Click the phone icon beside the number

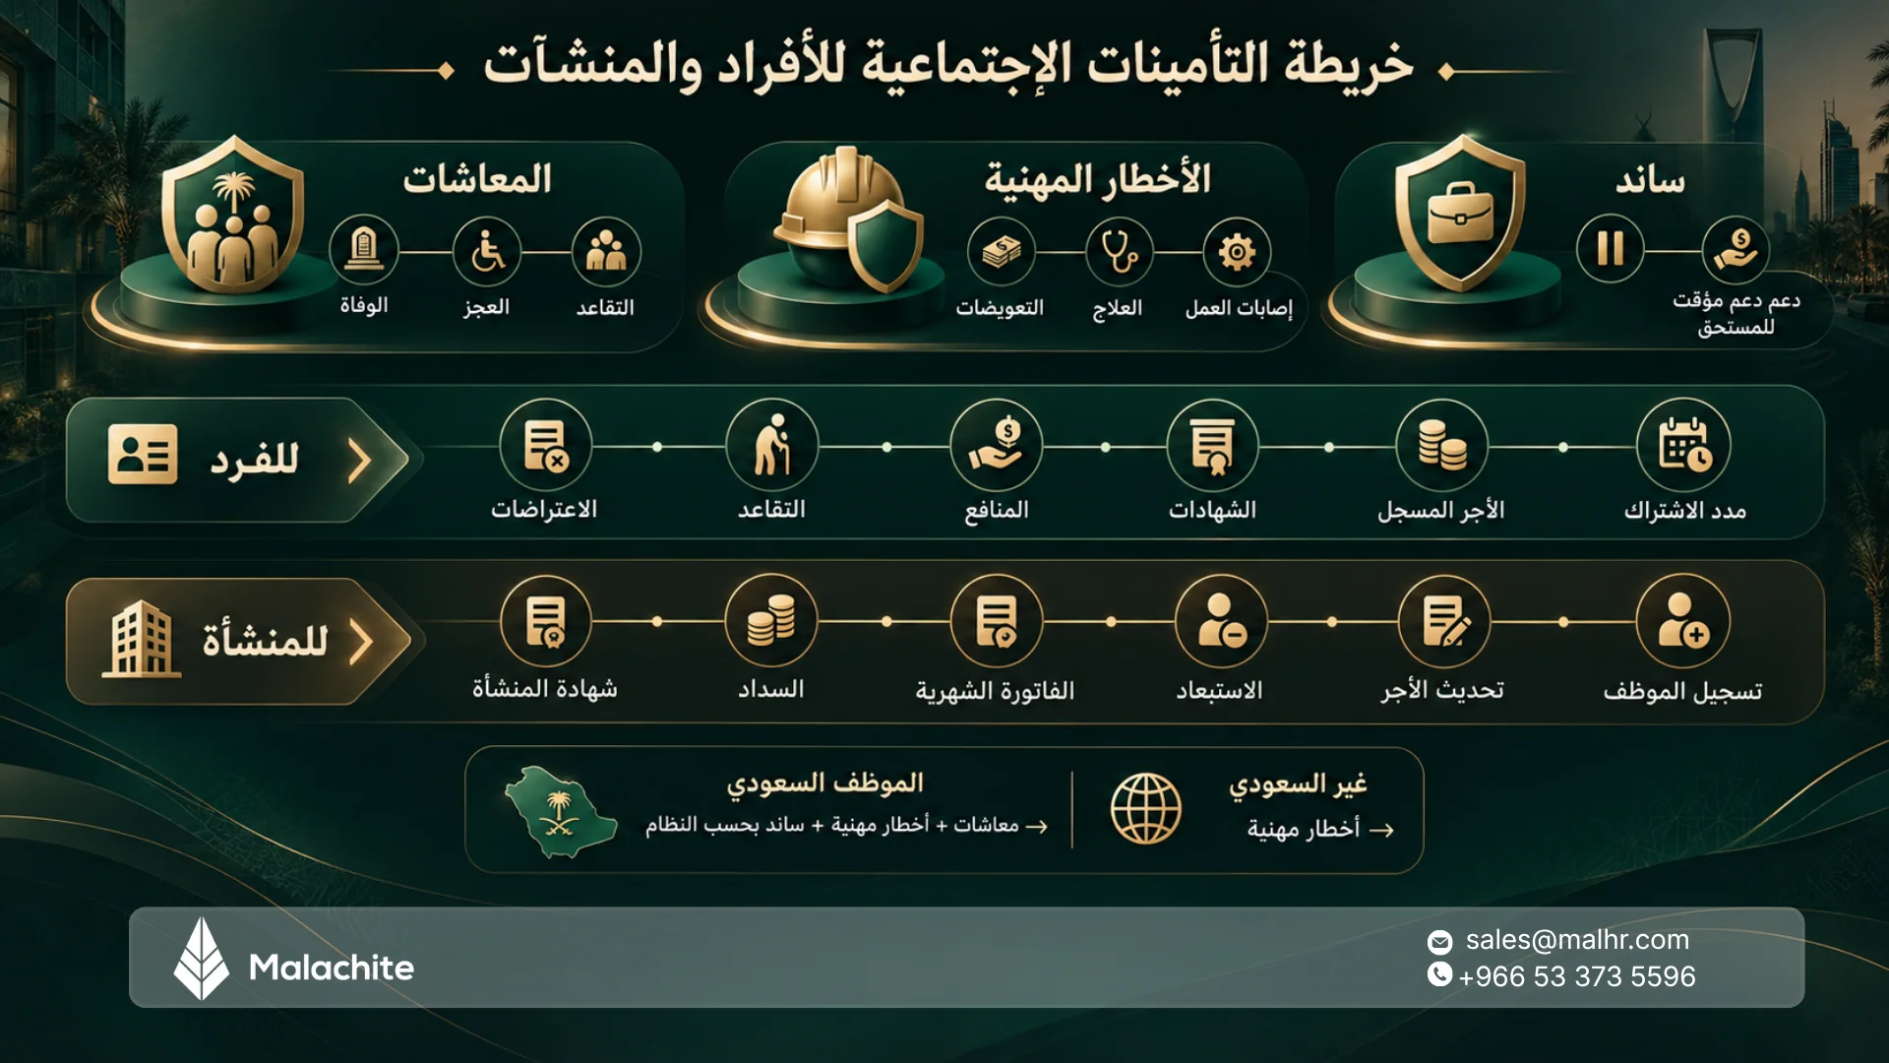tap(1439, 974)
